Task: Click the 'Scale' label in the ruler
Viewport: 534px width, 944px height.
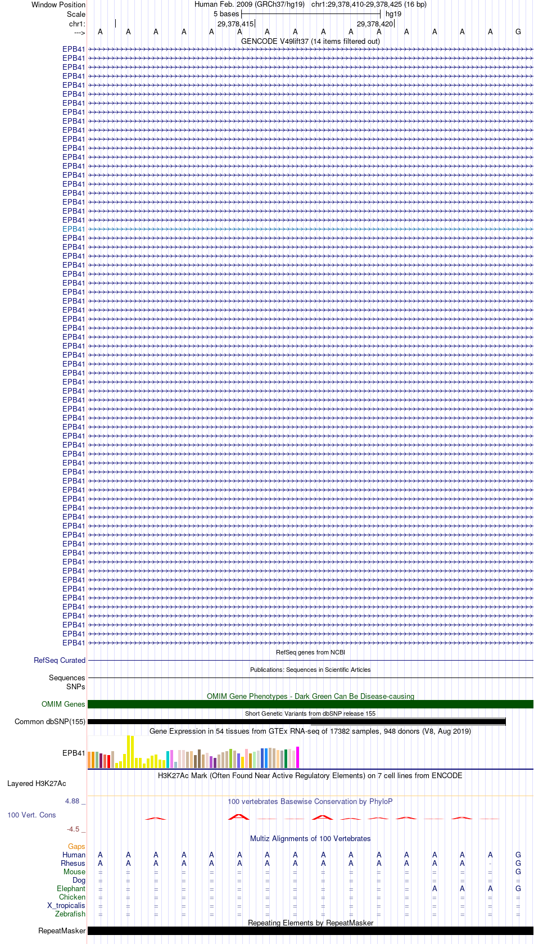Action: click(76, 14)
